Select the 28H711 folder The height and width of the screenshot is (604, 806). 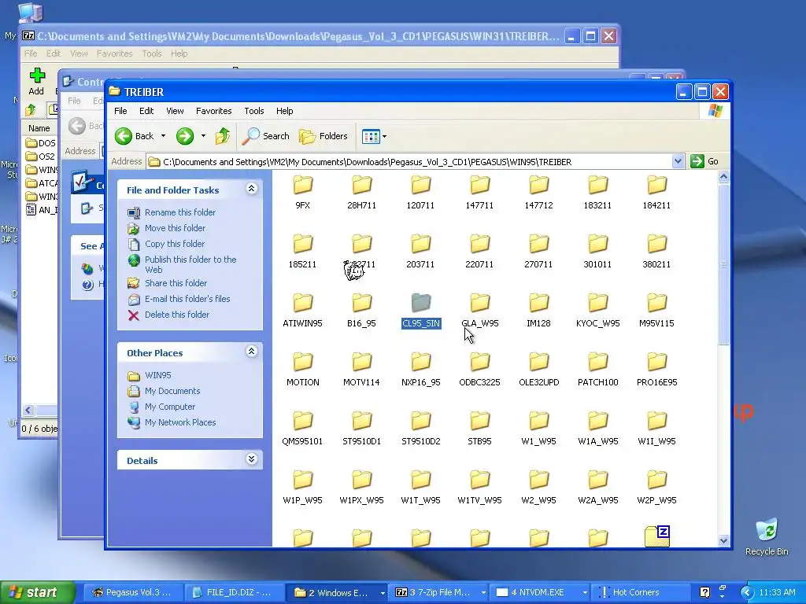[361, 192]
